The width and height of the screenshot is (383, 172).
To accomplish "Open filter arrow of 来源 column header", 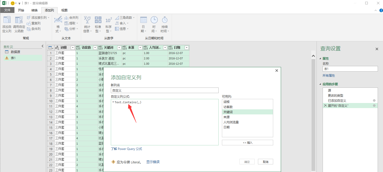I will pos(140,48).
